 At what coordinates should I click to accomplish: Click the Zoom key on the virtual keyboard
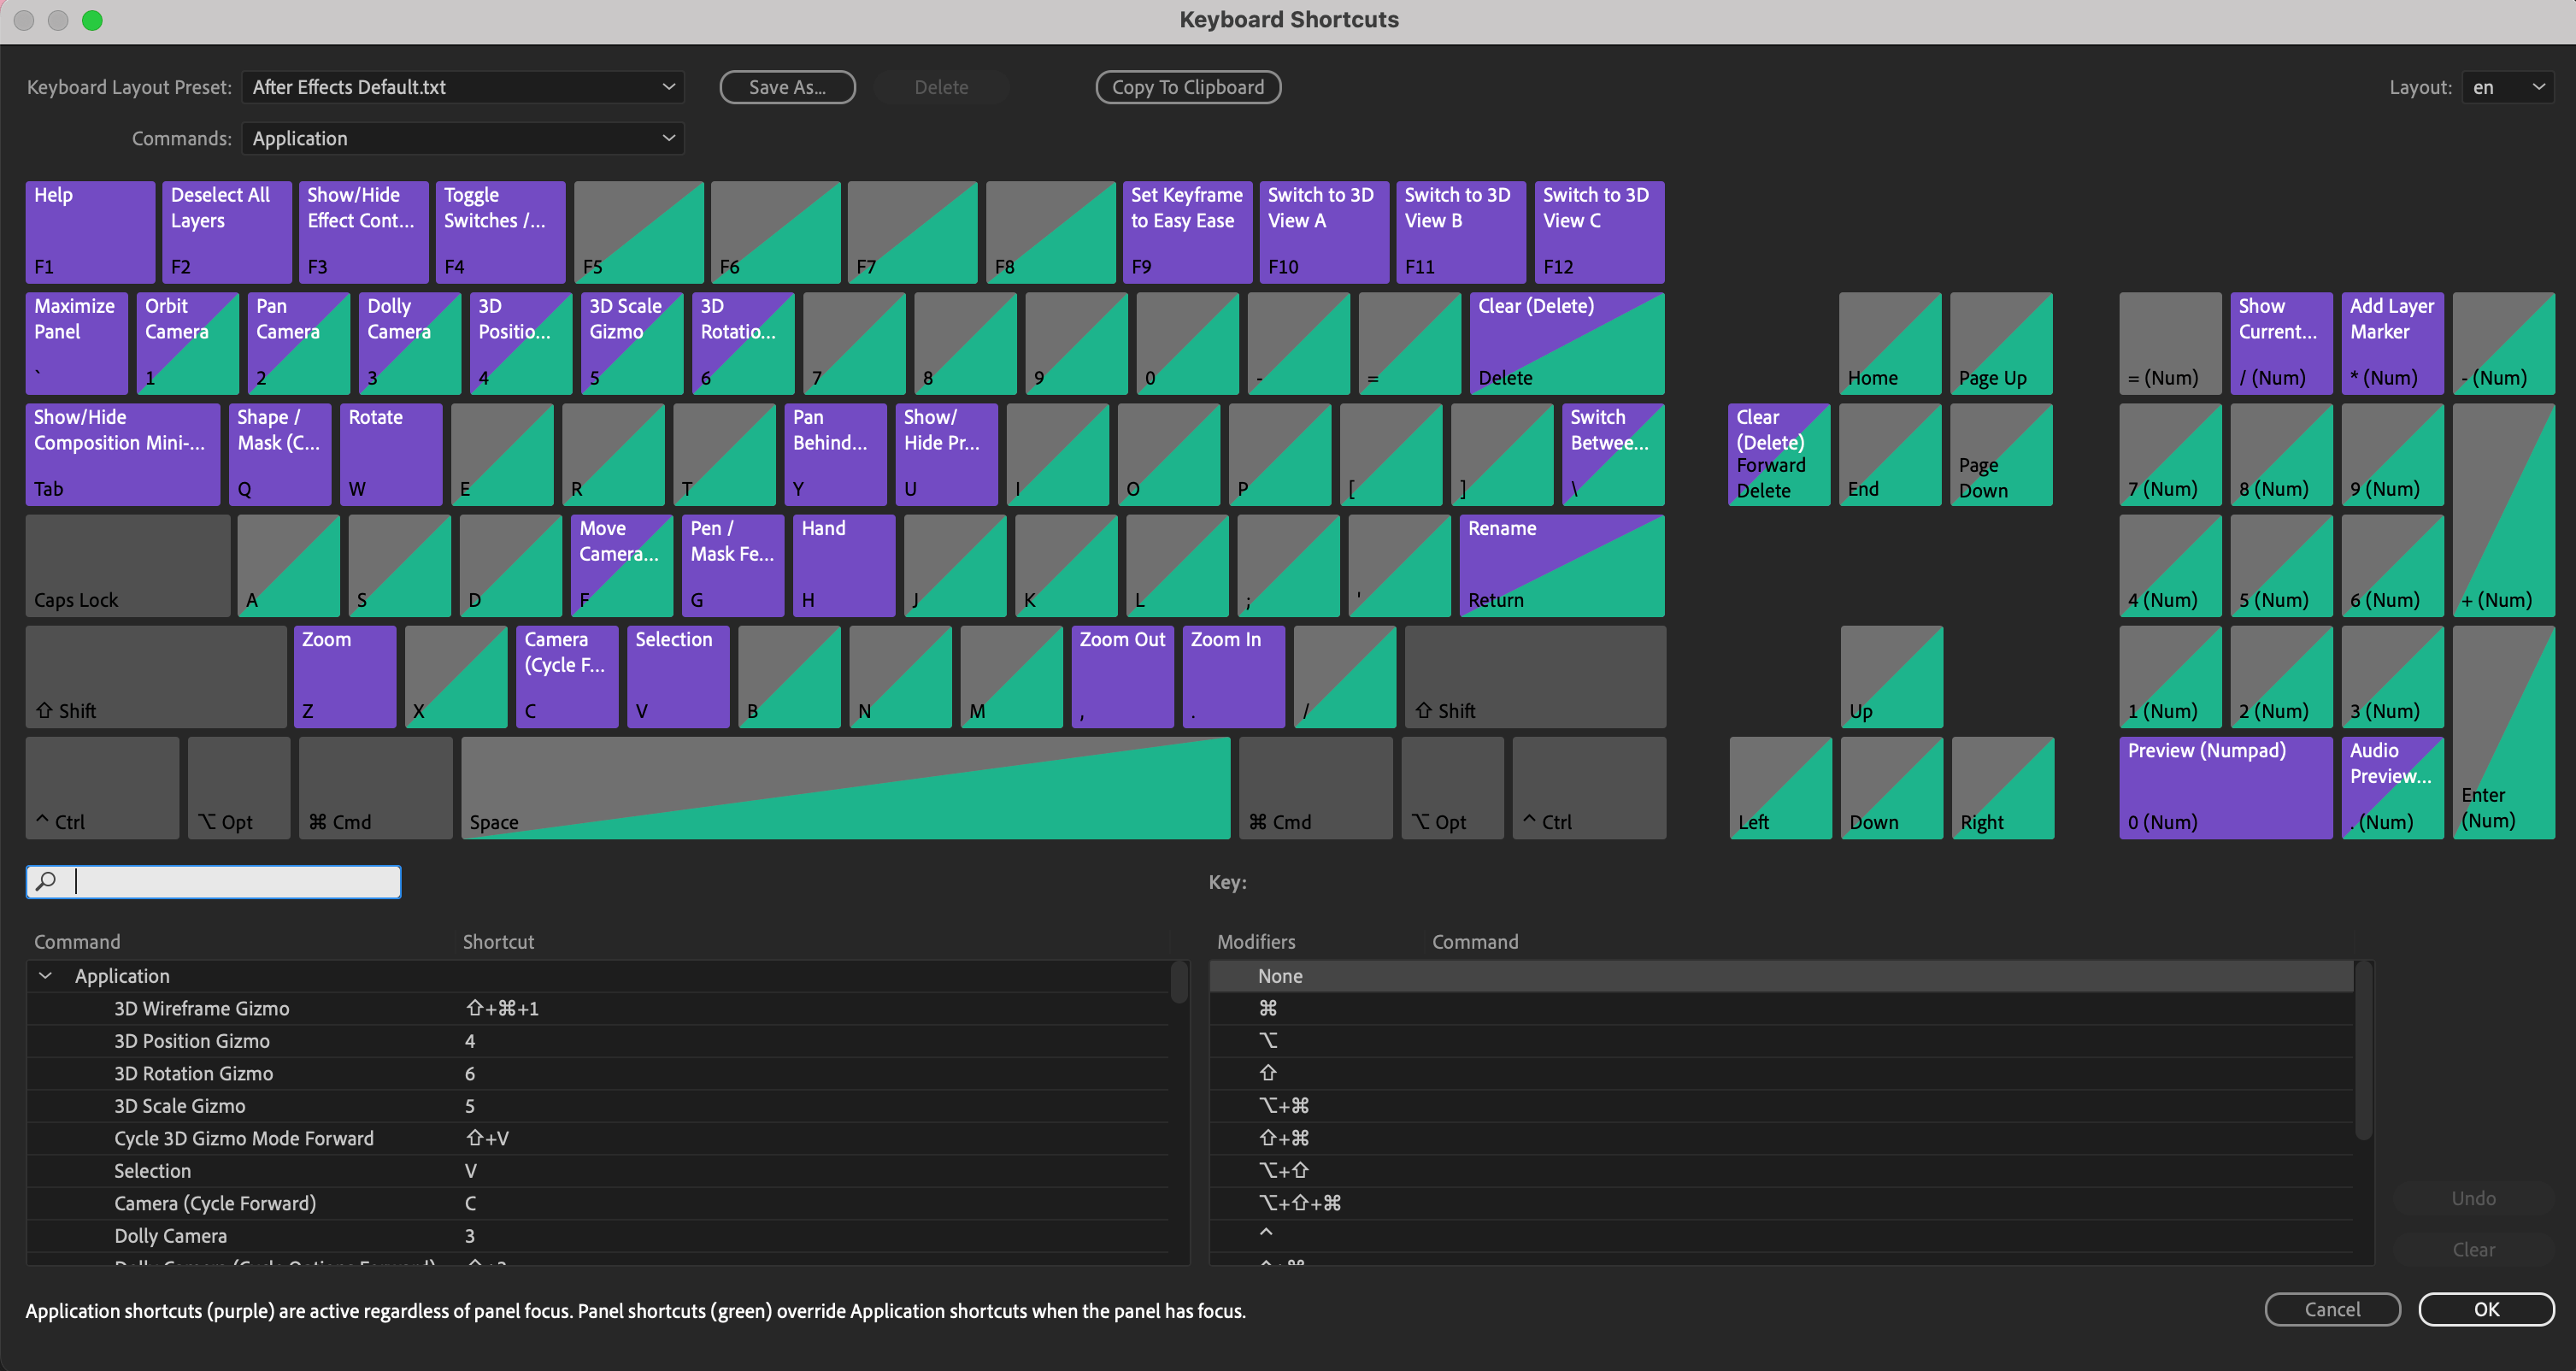click(x=344, y=676)
